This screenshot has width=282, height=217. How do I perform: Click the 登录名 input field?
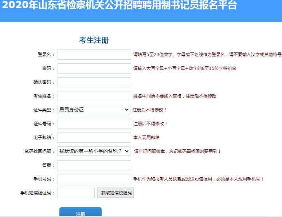pos(94,55)
